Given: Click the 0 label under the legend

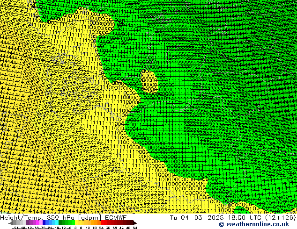Looking at the screenshot, I should [75, 228].
